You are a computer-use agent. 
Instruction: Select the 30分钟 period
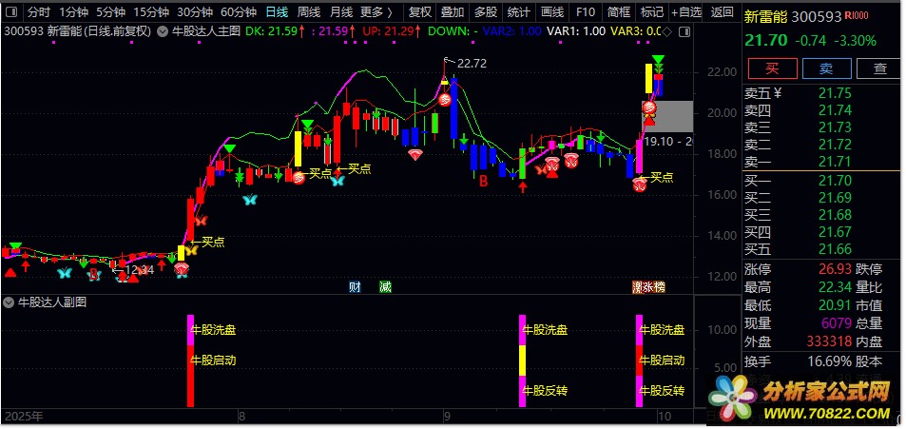pos(195,11)
